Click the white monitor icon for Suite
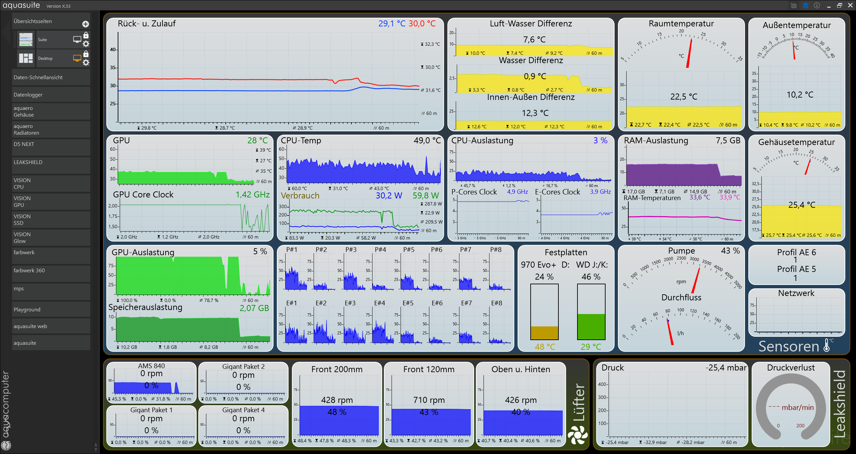 click(77, 39)
